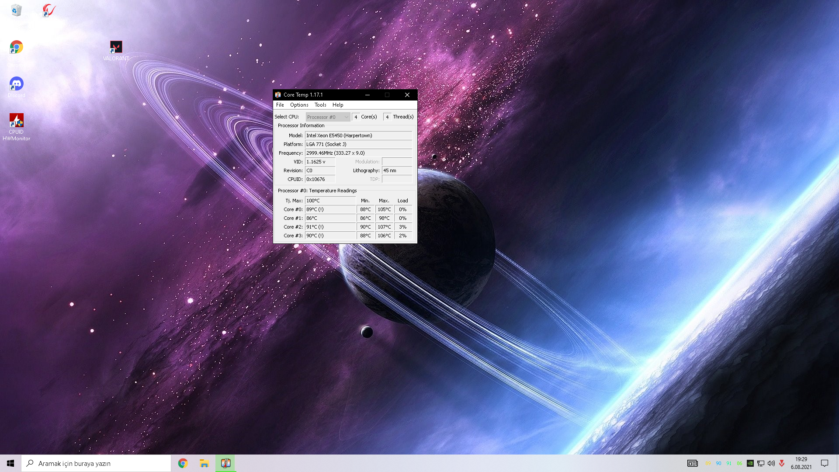Open the Options menu in Core Temp
Viewport: 839px width, 472px height.
[299, 105]
